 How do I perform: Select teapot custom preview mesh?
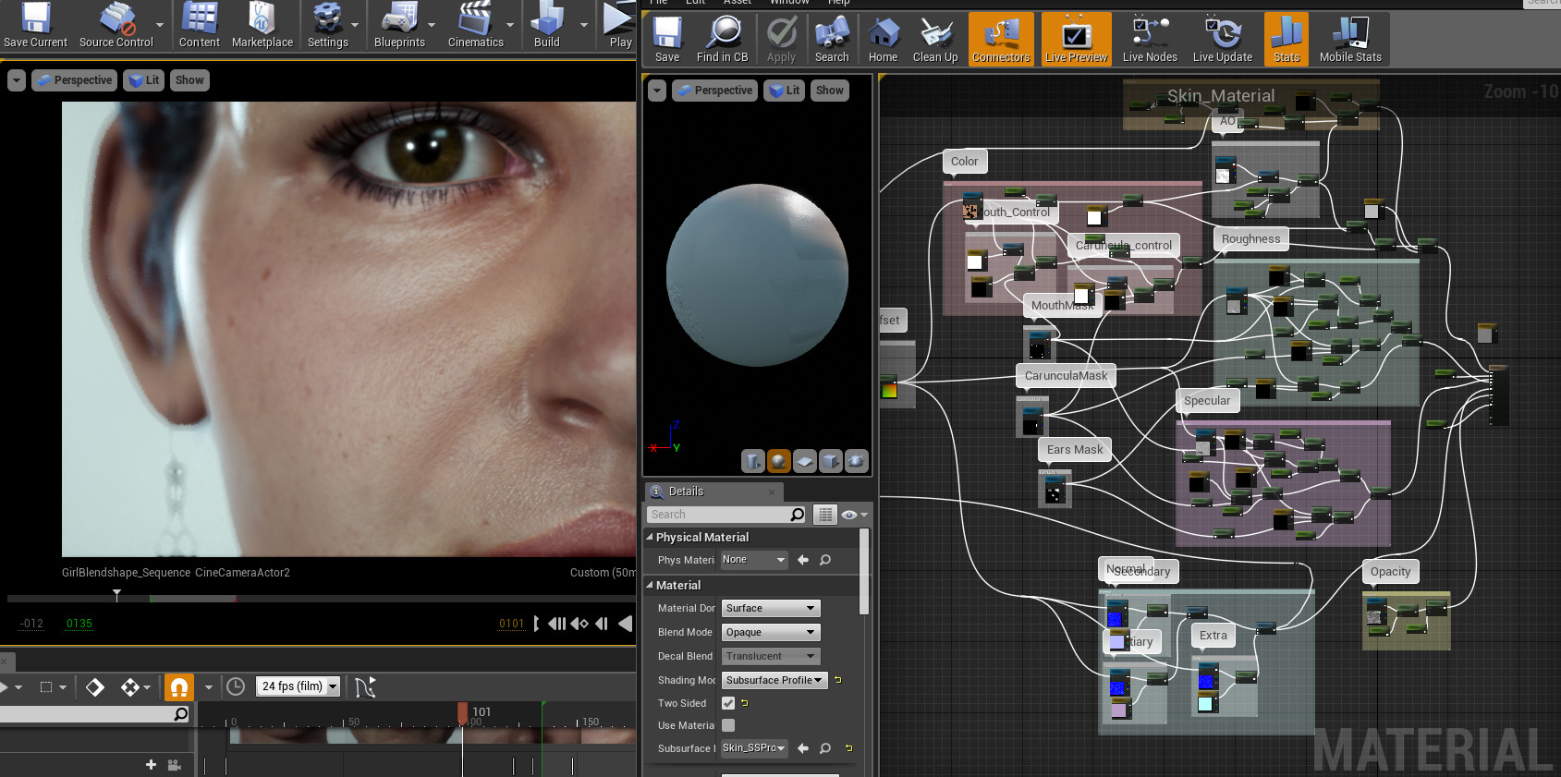[x=857, y=461]
